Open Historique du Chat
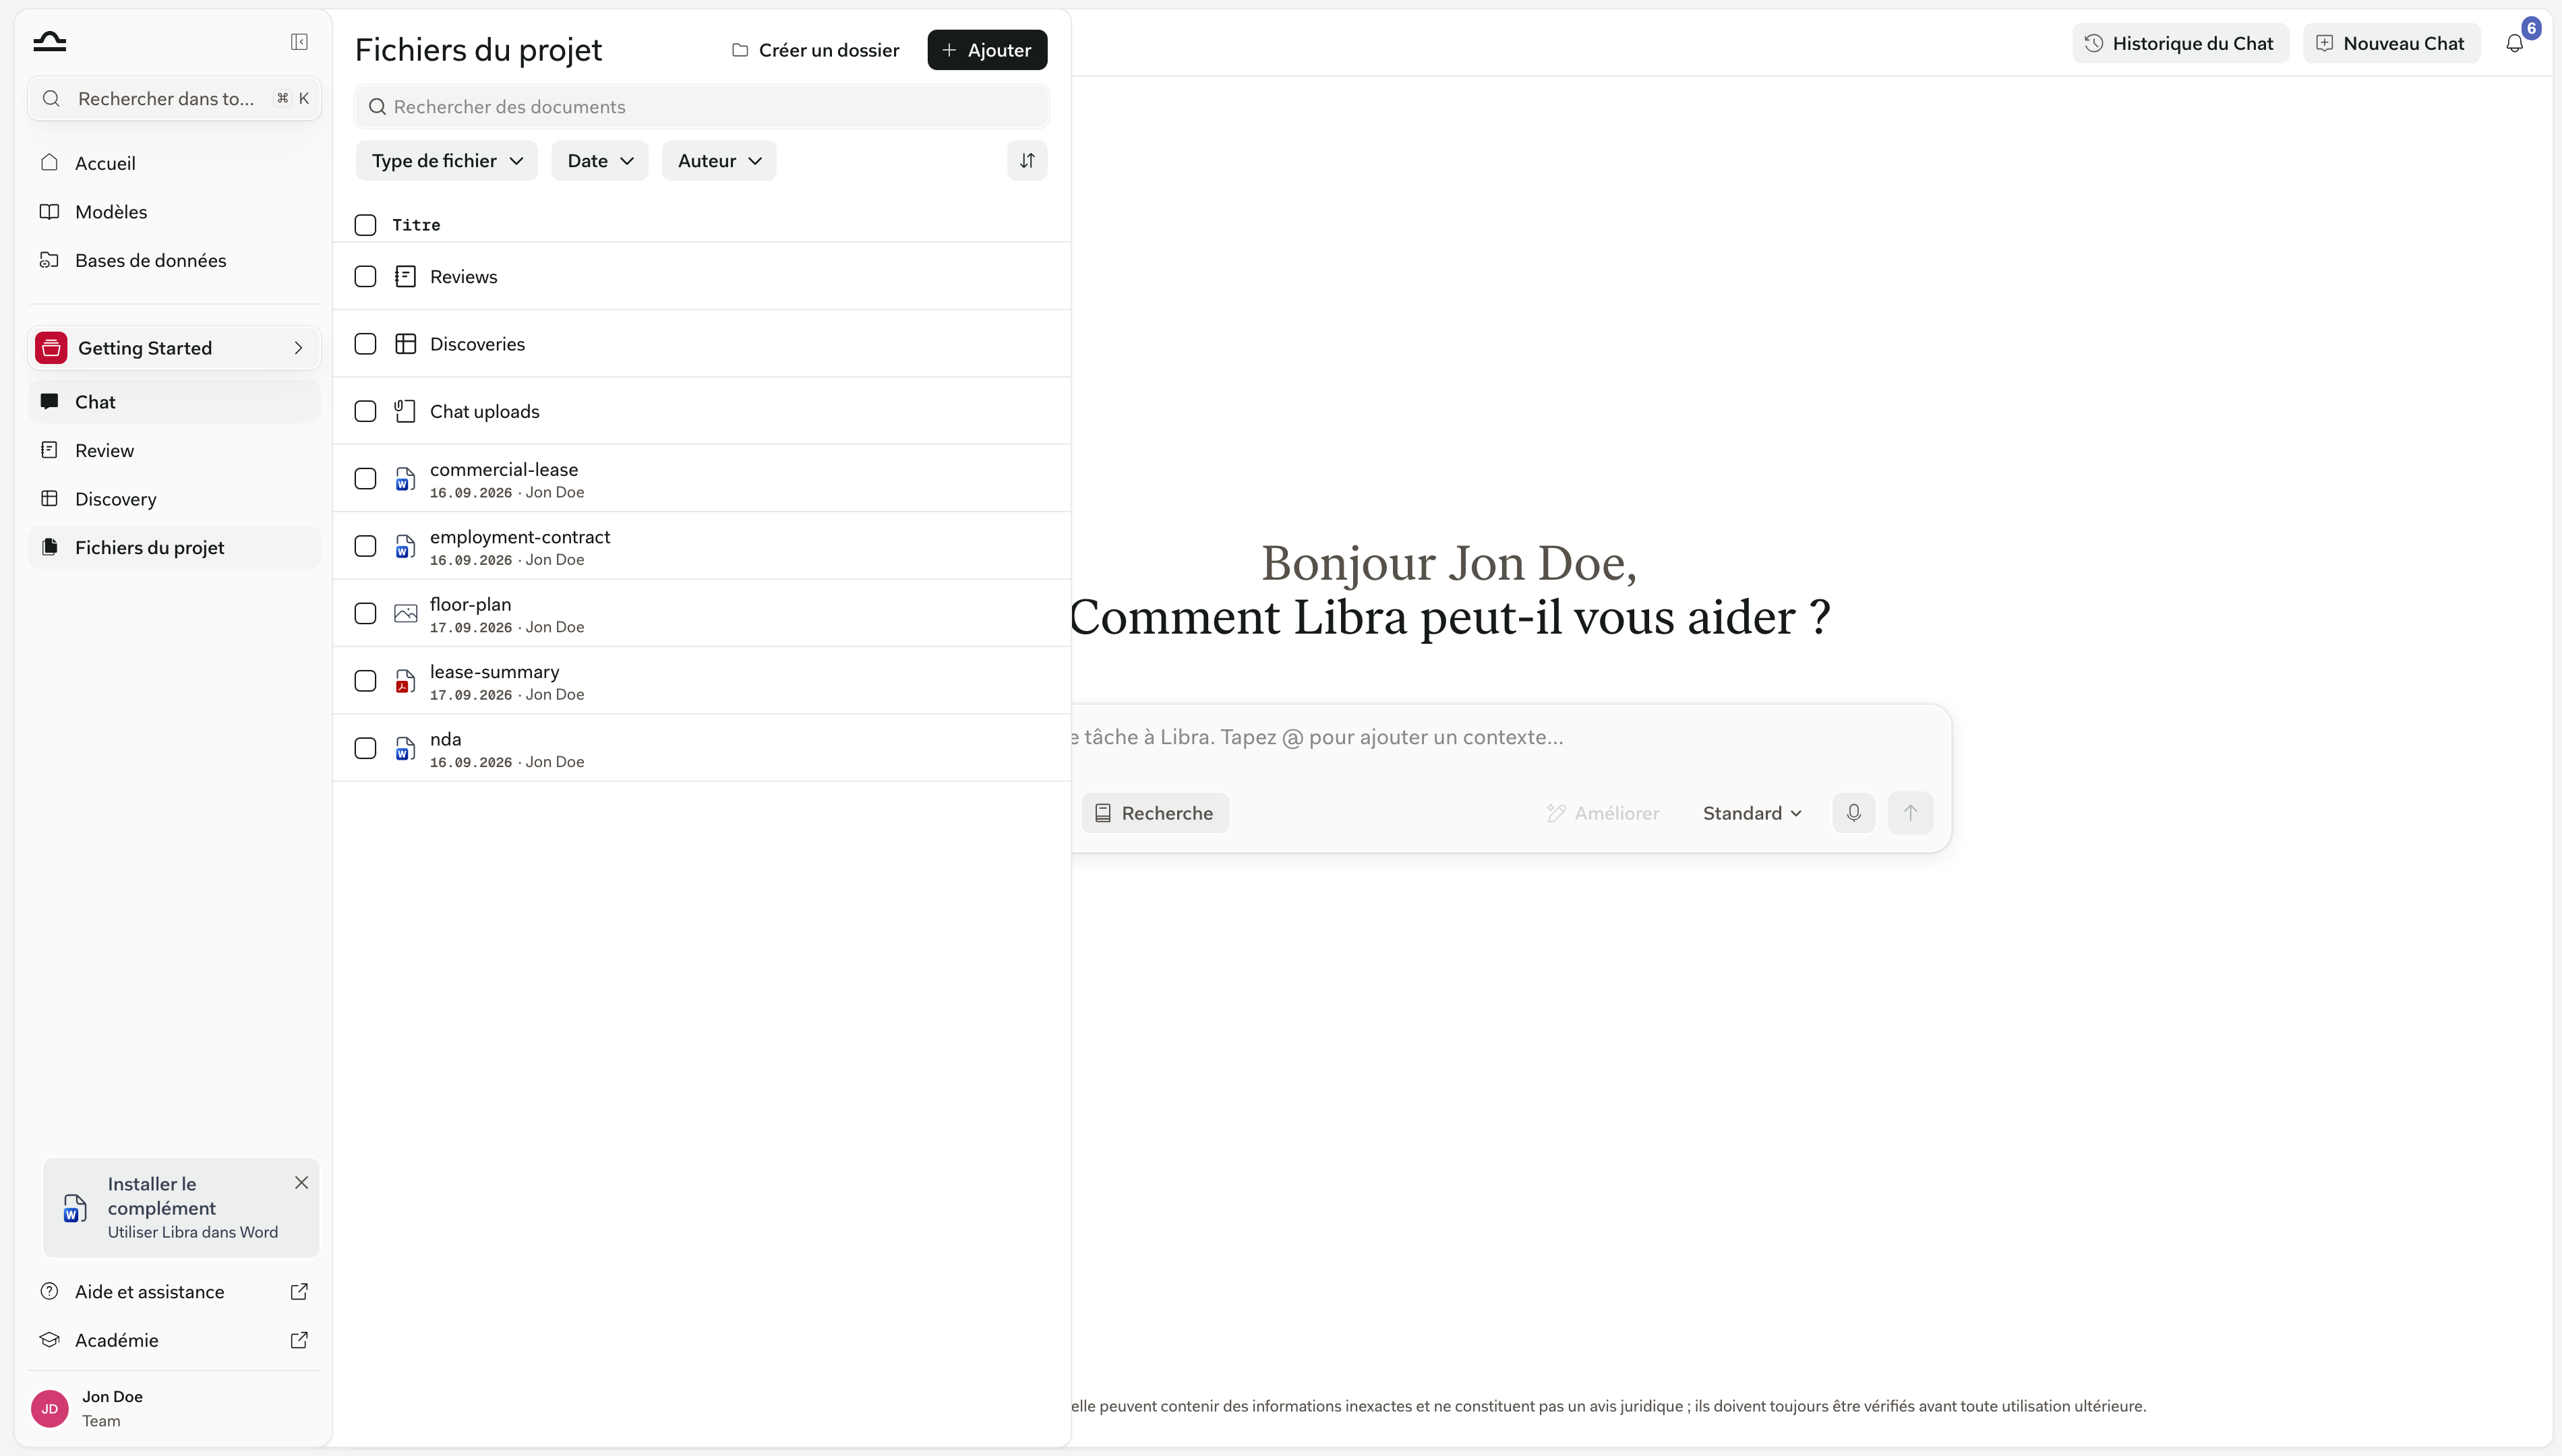This screenshot has height=1456, width=2562. click(x=2180, y=43)
